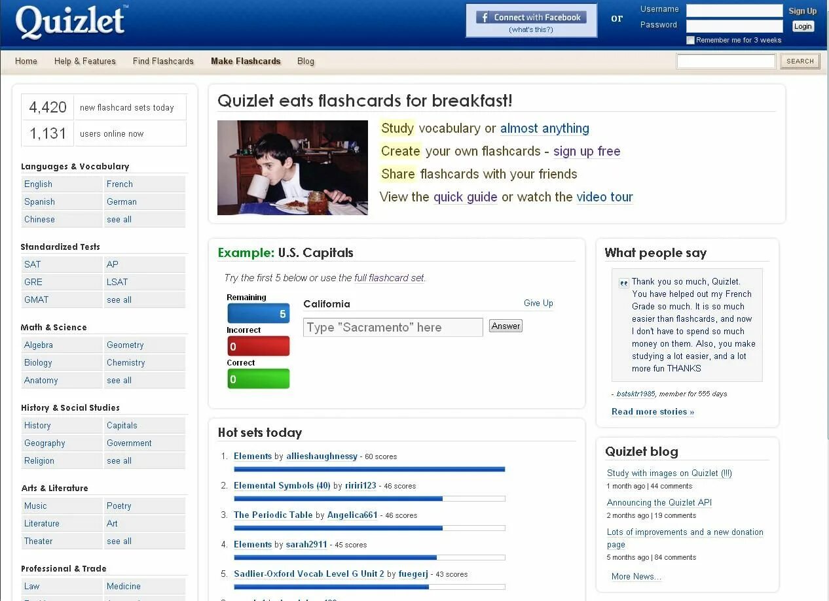Click the Sign Up link
Viewport: 829px width, 601px height.
point(802,11)
